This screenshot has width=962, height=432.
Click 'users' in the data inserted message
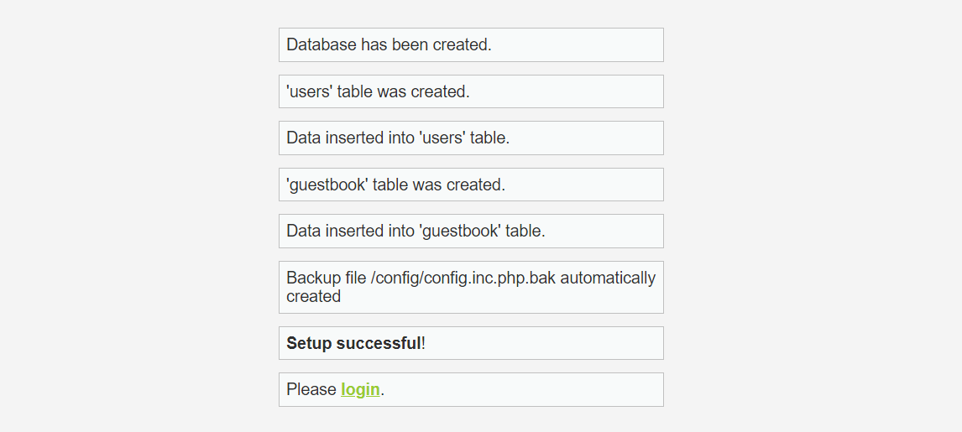(442, 138)
